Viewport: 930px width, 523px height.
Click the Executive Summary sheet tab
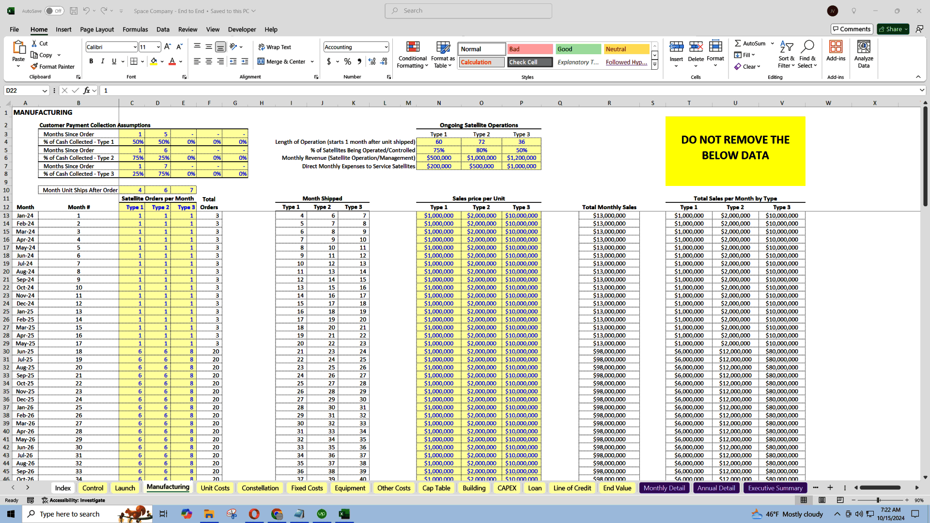pyautogui.click(x=775, y=487)
